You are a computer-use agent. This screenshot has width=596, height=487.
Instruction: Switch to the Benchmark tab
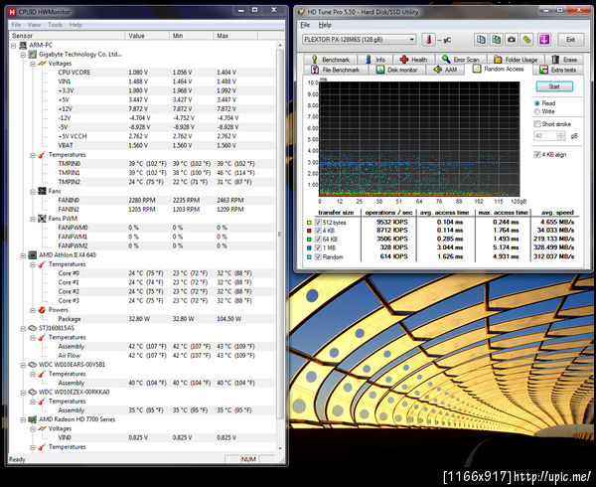pyautogui.click(x=331, y=60)
